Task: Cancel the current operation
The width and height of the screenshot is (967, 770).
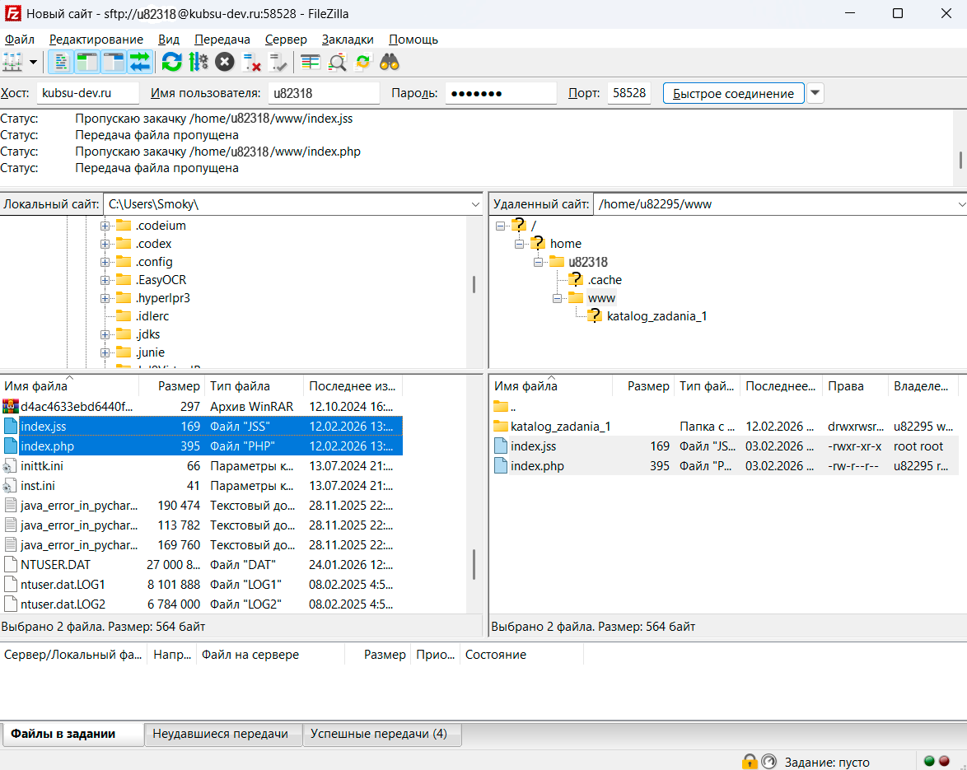Action: 225,63
